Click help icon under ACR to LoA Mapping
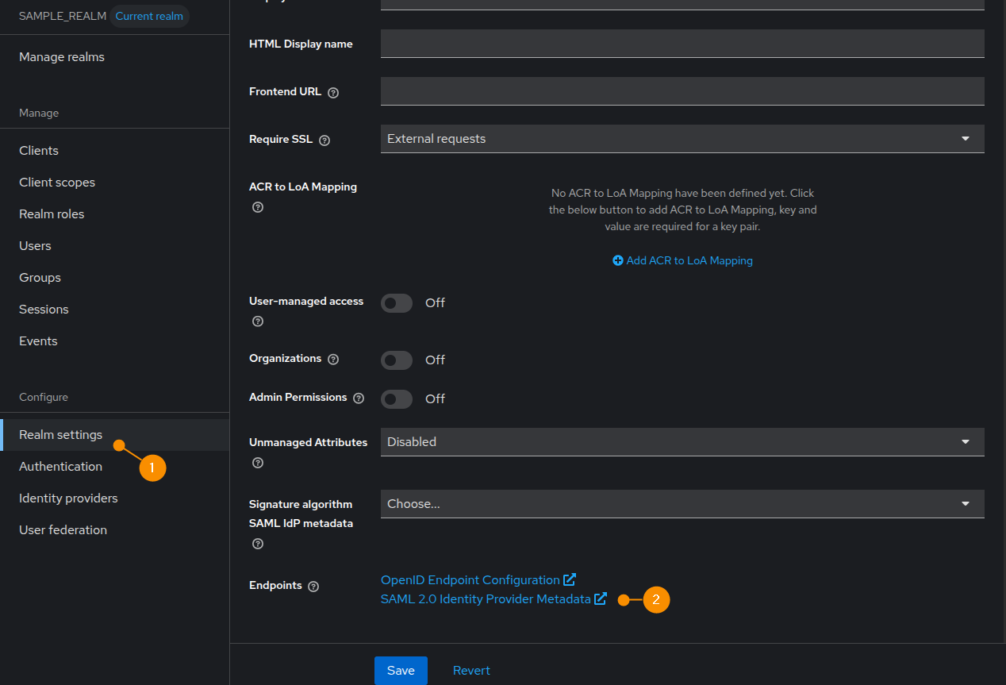The width and height of the screenshot is (1006, 685). click(257, 207)
